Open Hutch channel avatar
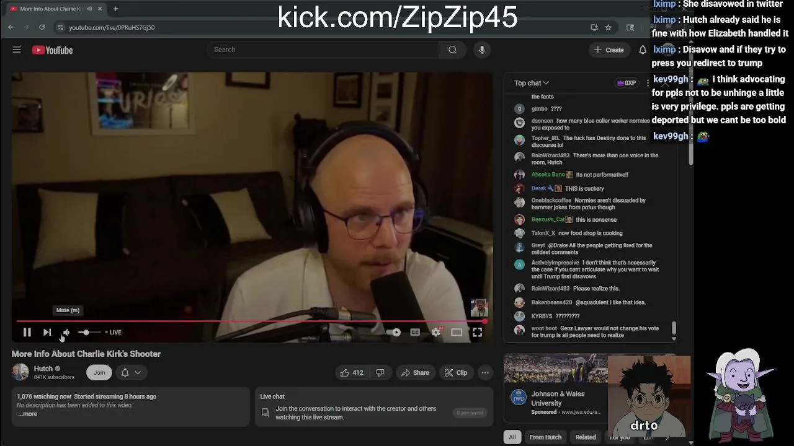794x446 pixels. pyautogui.click(x=20, y=372)
